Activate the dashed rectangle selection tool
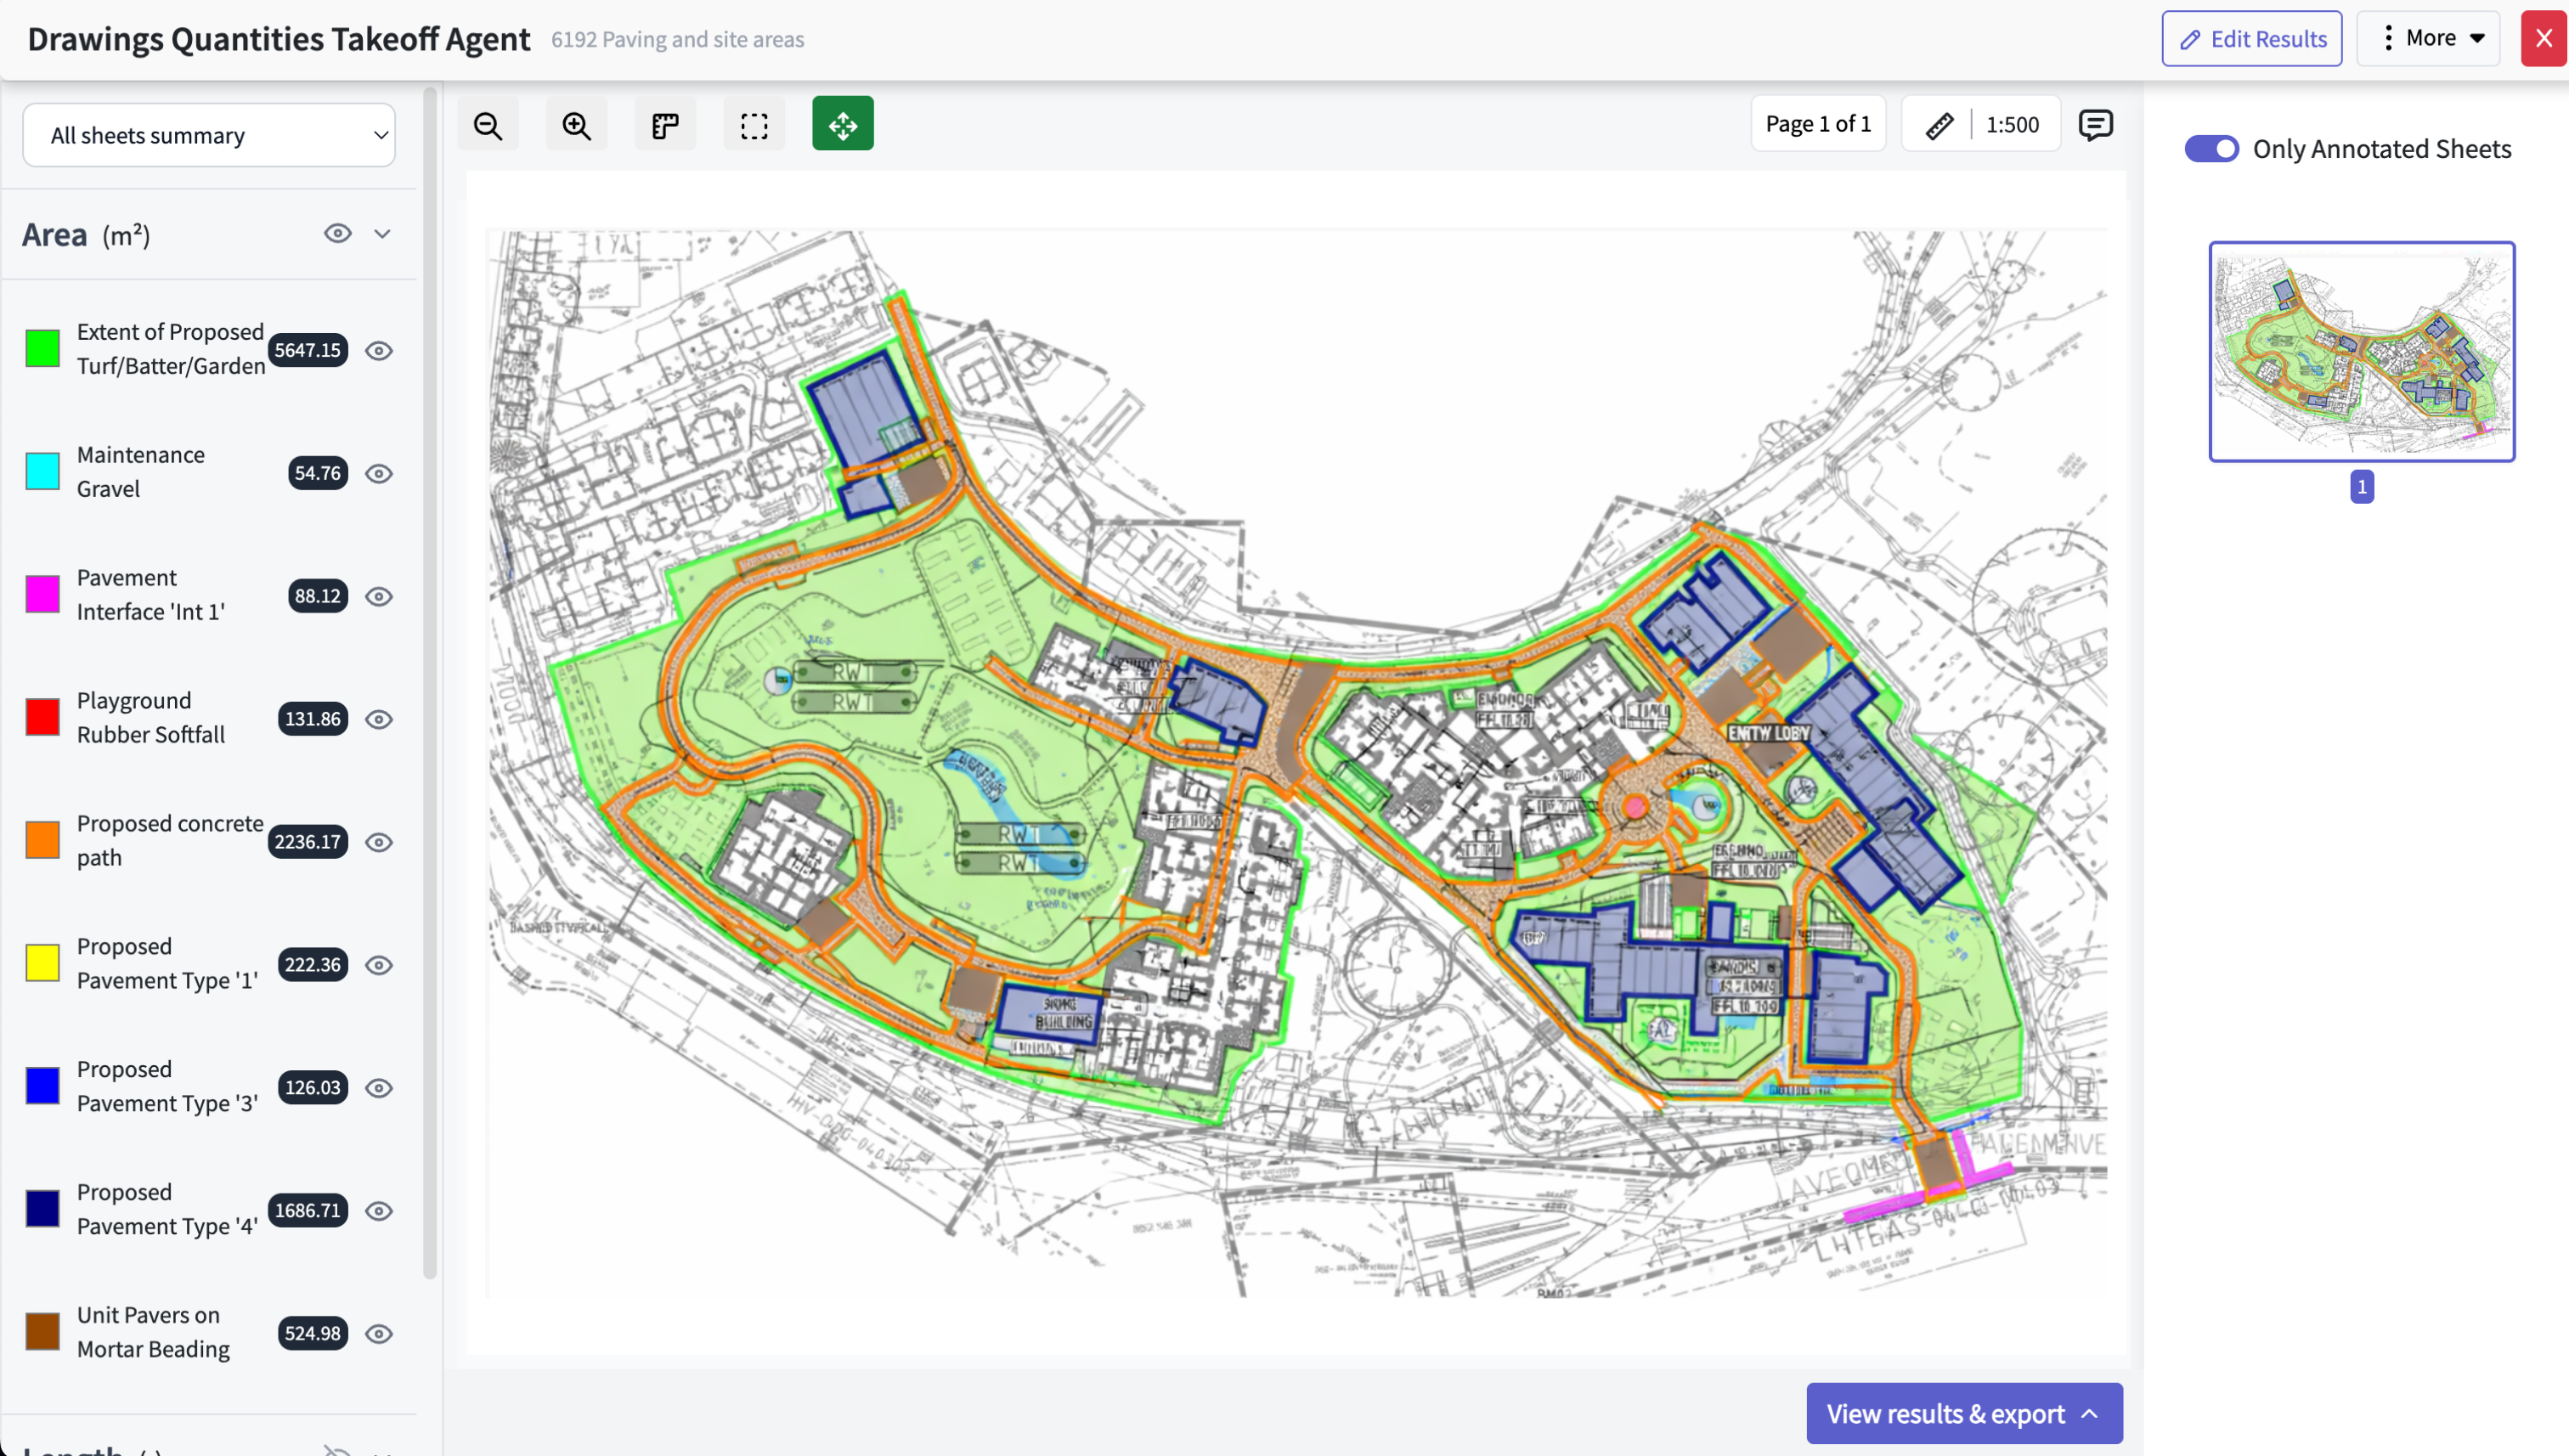Image resolution: width=2569 pixels, height=1456 pixels. point(754,125)
